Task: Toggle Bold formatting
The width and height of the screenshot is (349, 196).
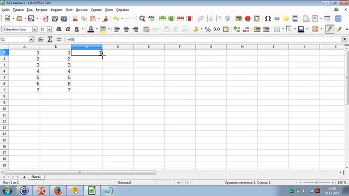Action: pyautogui.click(x=59, y=29)
